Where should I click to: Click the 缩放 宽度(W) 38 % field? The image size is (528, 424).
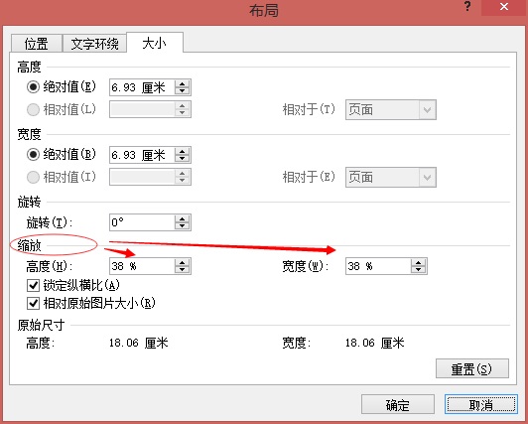click(378, 266)
